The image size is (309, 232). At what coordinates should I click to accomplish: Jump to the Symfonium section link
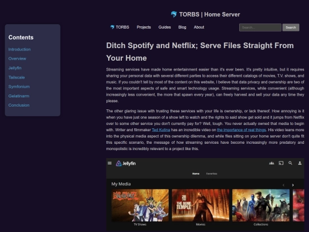pos(19,86)
